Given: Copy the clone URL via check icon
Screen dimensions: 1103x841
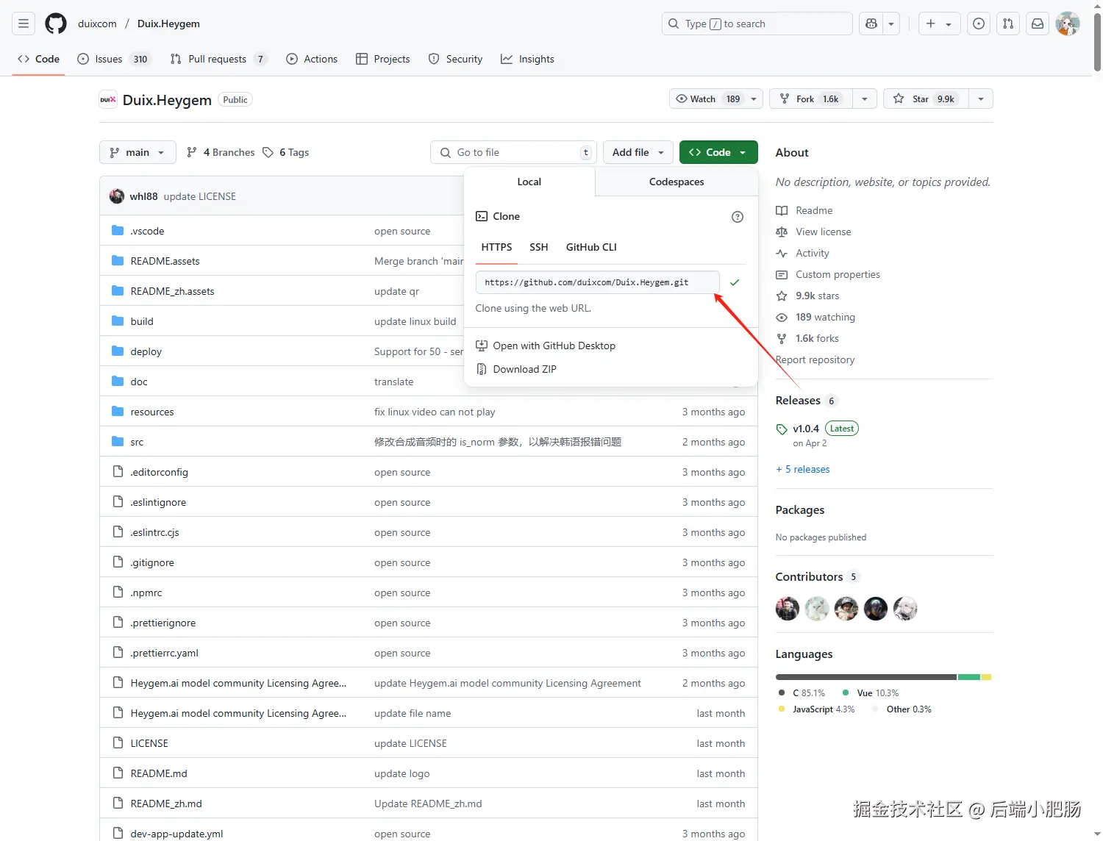Looking at the screenshot, I should pyautogui.click(x=735, y=282).
